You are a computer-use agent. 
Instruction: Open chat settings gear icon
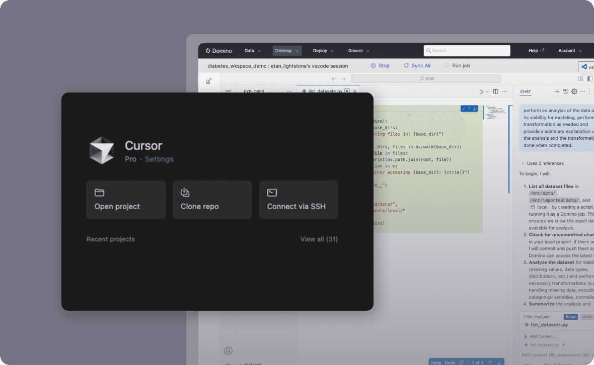click(x=574, y=92)
